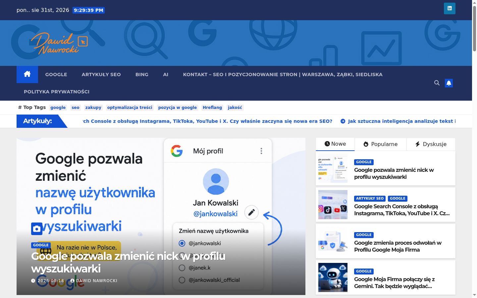Click the 9:29:39 PM clock badge
477x298 pixels.
click(x=88, y=10)
